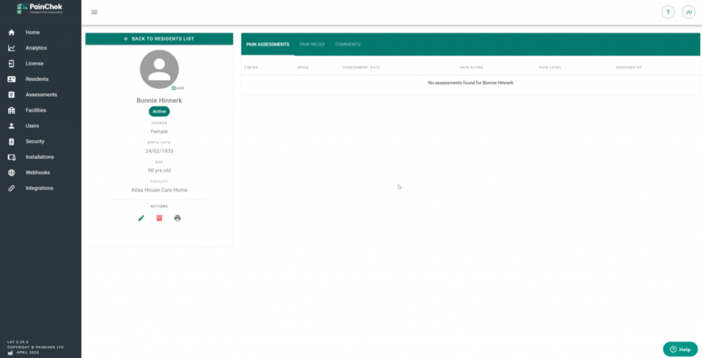This screenshot has width=702, height=358.
Task: Toggle the hamburger menu icon
Action: [94, 12]
